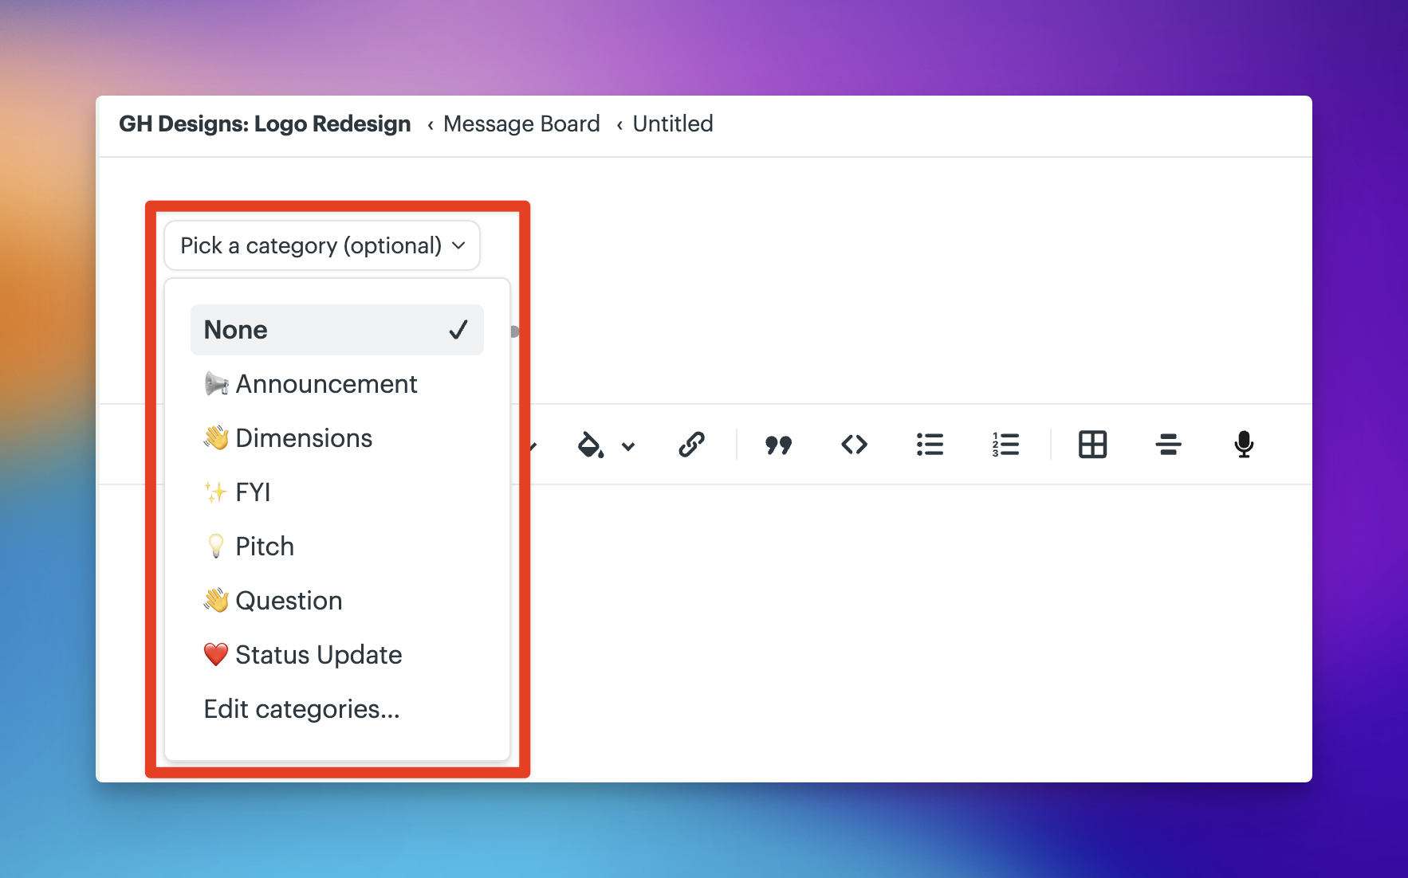Click the microphone icon
This screenshot has width=1408, height=878.
(1244, 445)
